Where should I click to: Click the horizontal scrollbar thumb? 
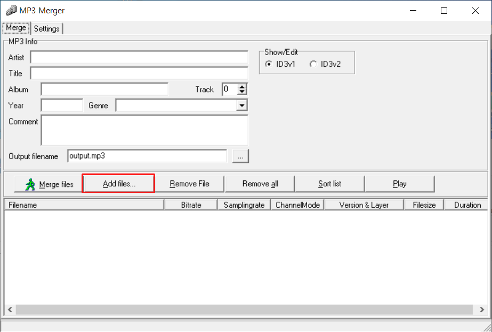point(244,310)
